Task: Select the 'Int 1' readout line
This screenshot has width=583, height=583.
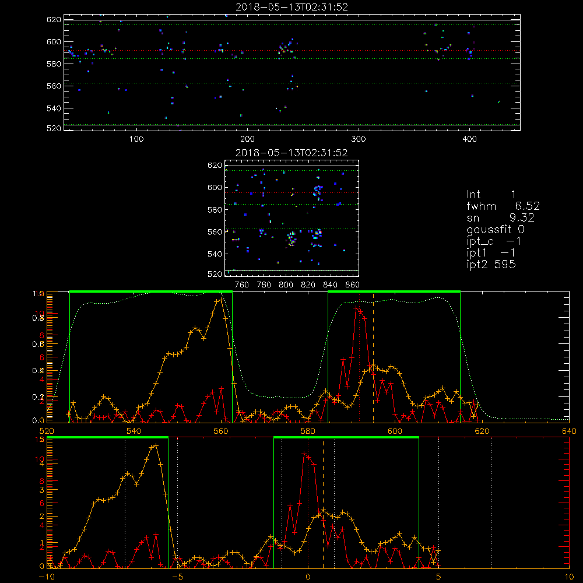Action: click(x=491, y=195)
